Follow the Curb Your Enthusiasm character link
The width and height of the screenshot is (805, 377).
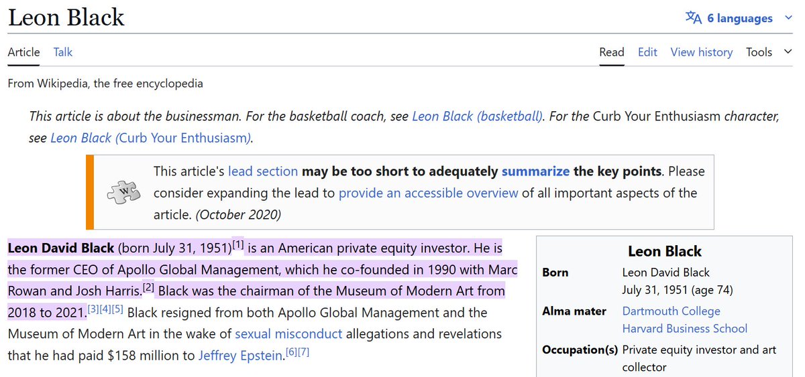pyautogui.click(x=151, y=139)
